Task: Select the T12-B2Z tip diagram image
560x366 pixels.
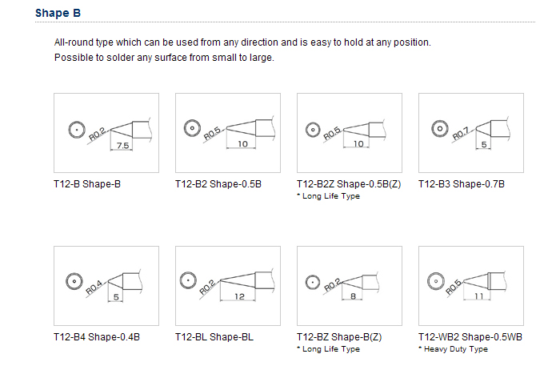Action: tap(349, 131)
